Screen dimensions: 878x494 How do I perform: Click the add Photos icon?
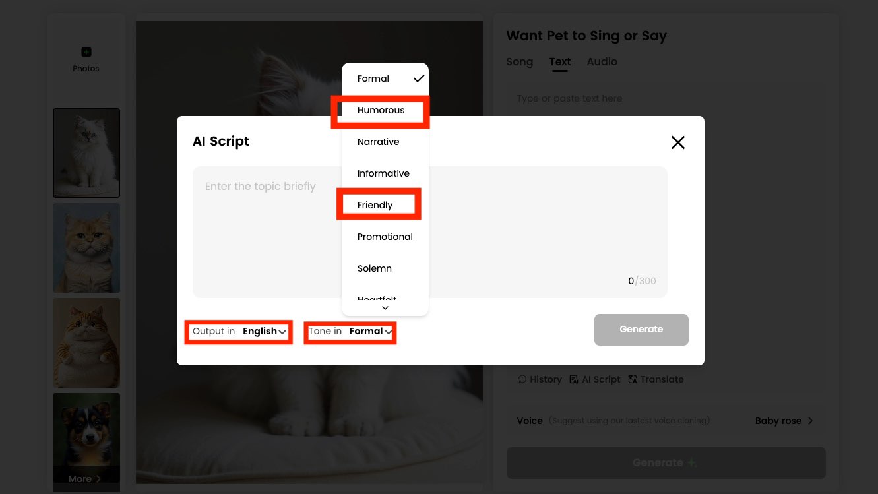pos(86,53)
